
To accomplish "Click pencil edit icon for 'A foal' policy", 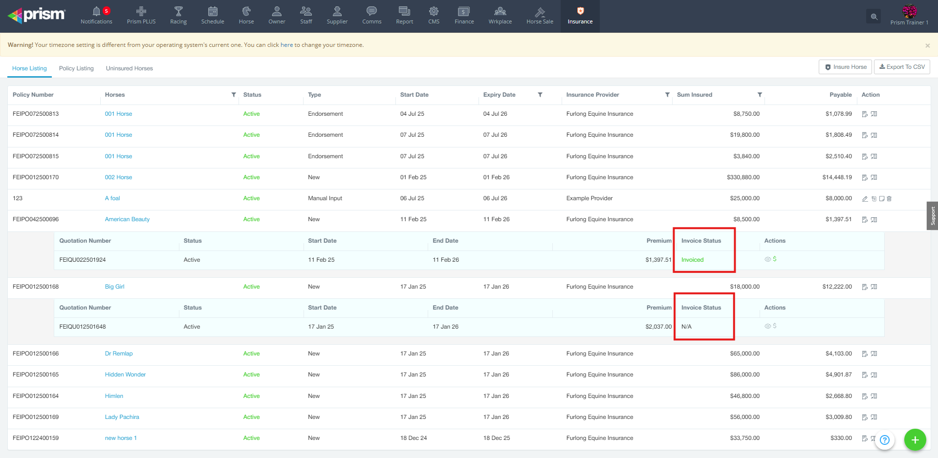I will point(865,199).
